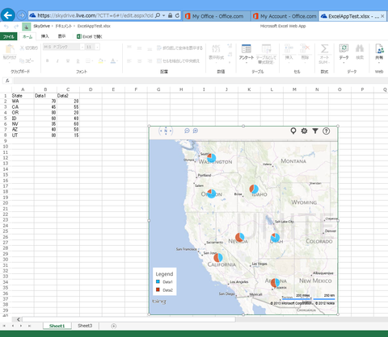Click the Data1 blue legend swatch
388x337 pixels.
(158, 281)
